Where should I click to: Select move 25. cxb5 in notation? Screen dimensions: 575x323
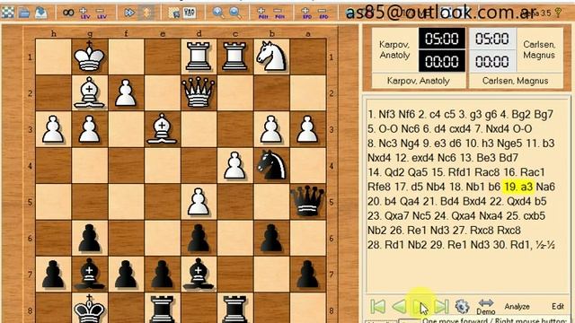(526, 215)
